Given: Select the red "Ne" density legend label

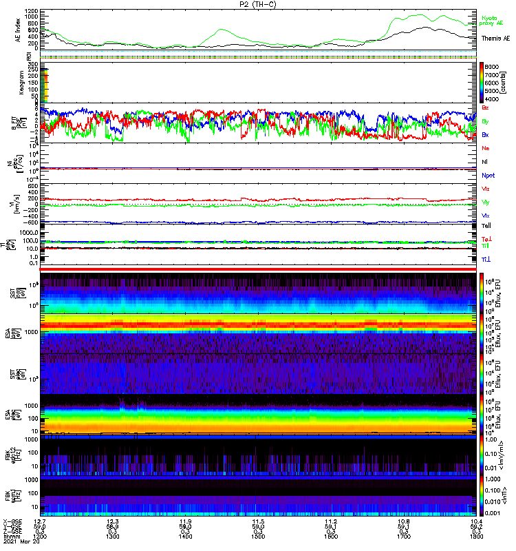Looking at the screenshot, I should 486,148.
